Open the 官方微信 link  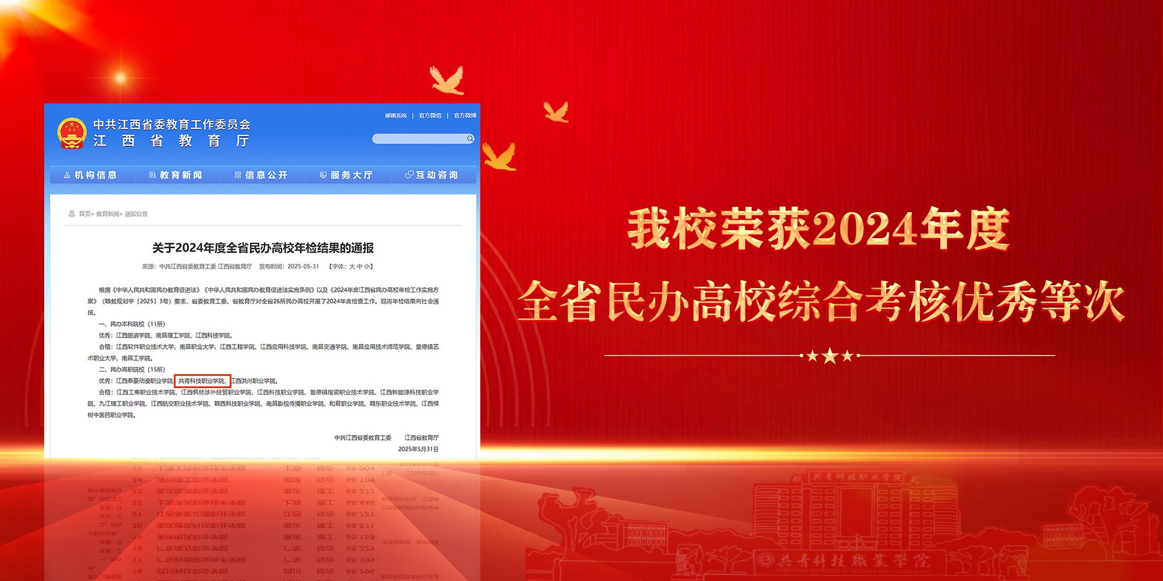430,116
